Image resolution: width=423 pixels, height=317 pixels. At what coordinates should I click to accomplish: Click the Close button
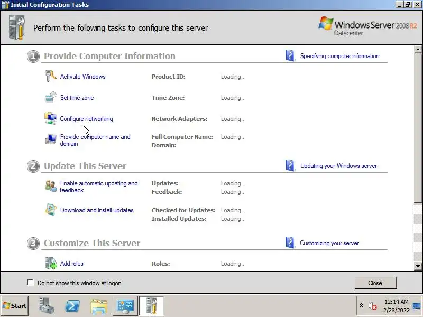click(375, 283)
